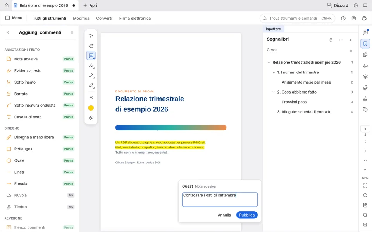
Task: Click the home icon in tab bar
Action: pyautogui.click(x=7, y=5)
